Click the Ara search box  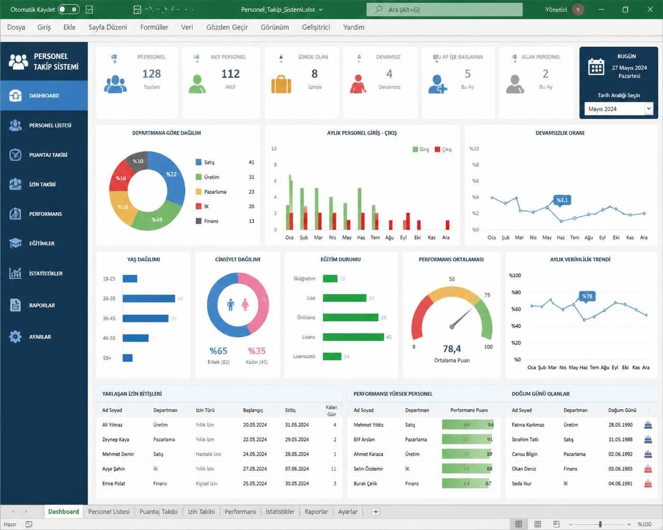click(x=445, y=9)
